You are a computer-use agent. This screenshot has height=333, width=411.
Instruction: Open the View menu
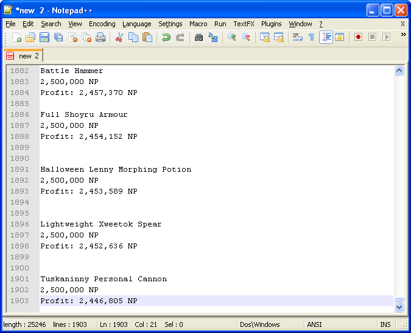tap(76, 24)
